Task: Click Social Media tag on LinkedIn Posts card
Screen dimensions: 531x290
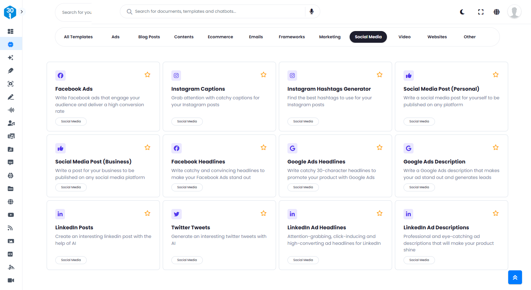Action: [71, 260]
